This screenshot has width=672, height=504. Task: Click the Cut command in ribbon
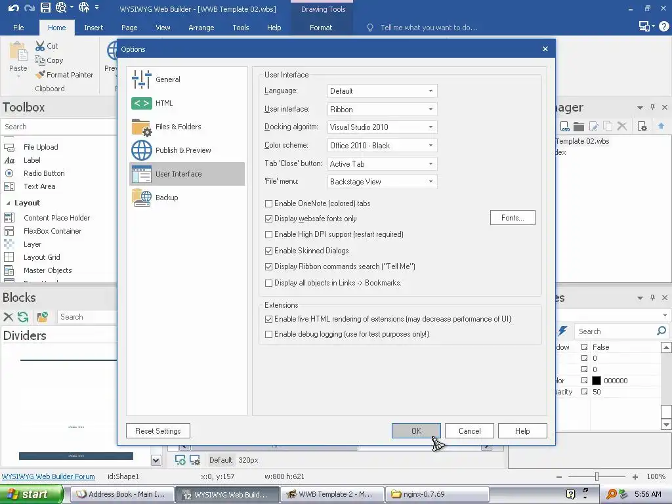(x=47, y=46)
